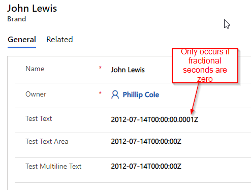Switch to the General tab
This screenshot has height=190, width=251.
pos(22,40)
